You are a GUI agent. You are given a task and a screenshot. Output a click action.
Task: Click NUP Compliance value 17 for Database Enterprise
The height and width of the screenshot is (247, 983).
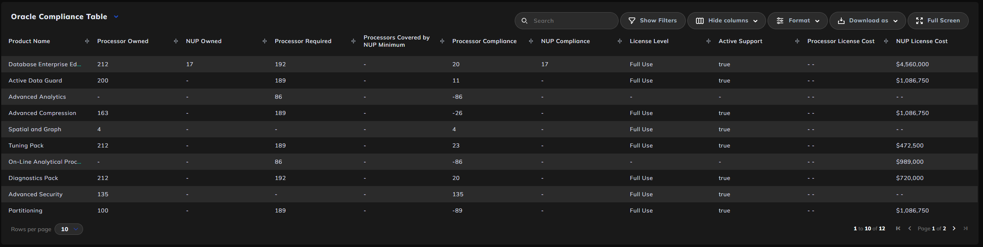click(544, 64)
